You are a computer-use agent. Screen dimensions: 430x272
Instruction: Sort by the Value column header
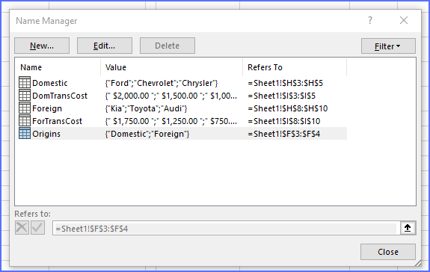tap(171, 67)
